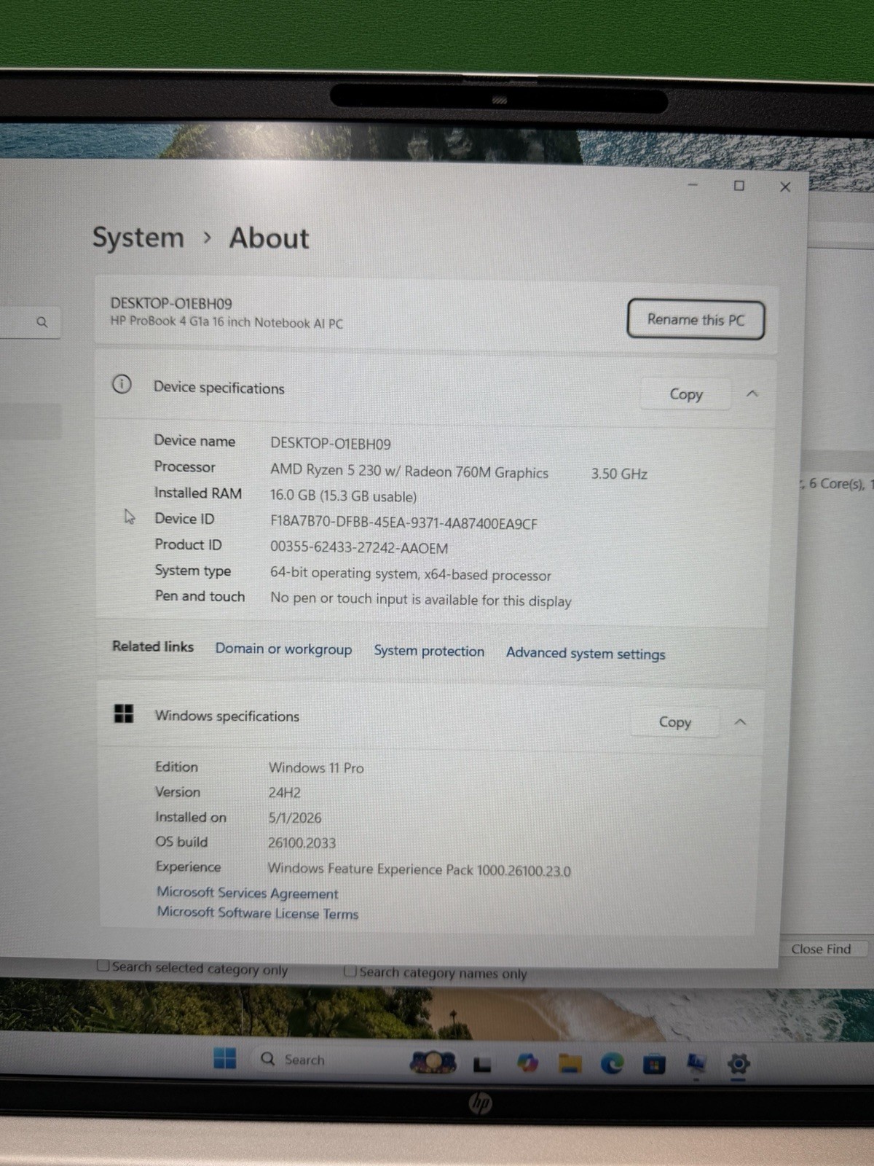Open the Windows Start menu

click(x=224, y=1057)
